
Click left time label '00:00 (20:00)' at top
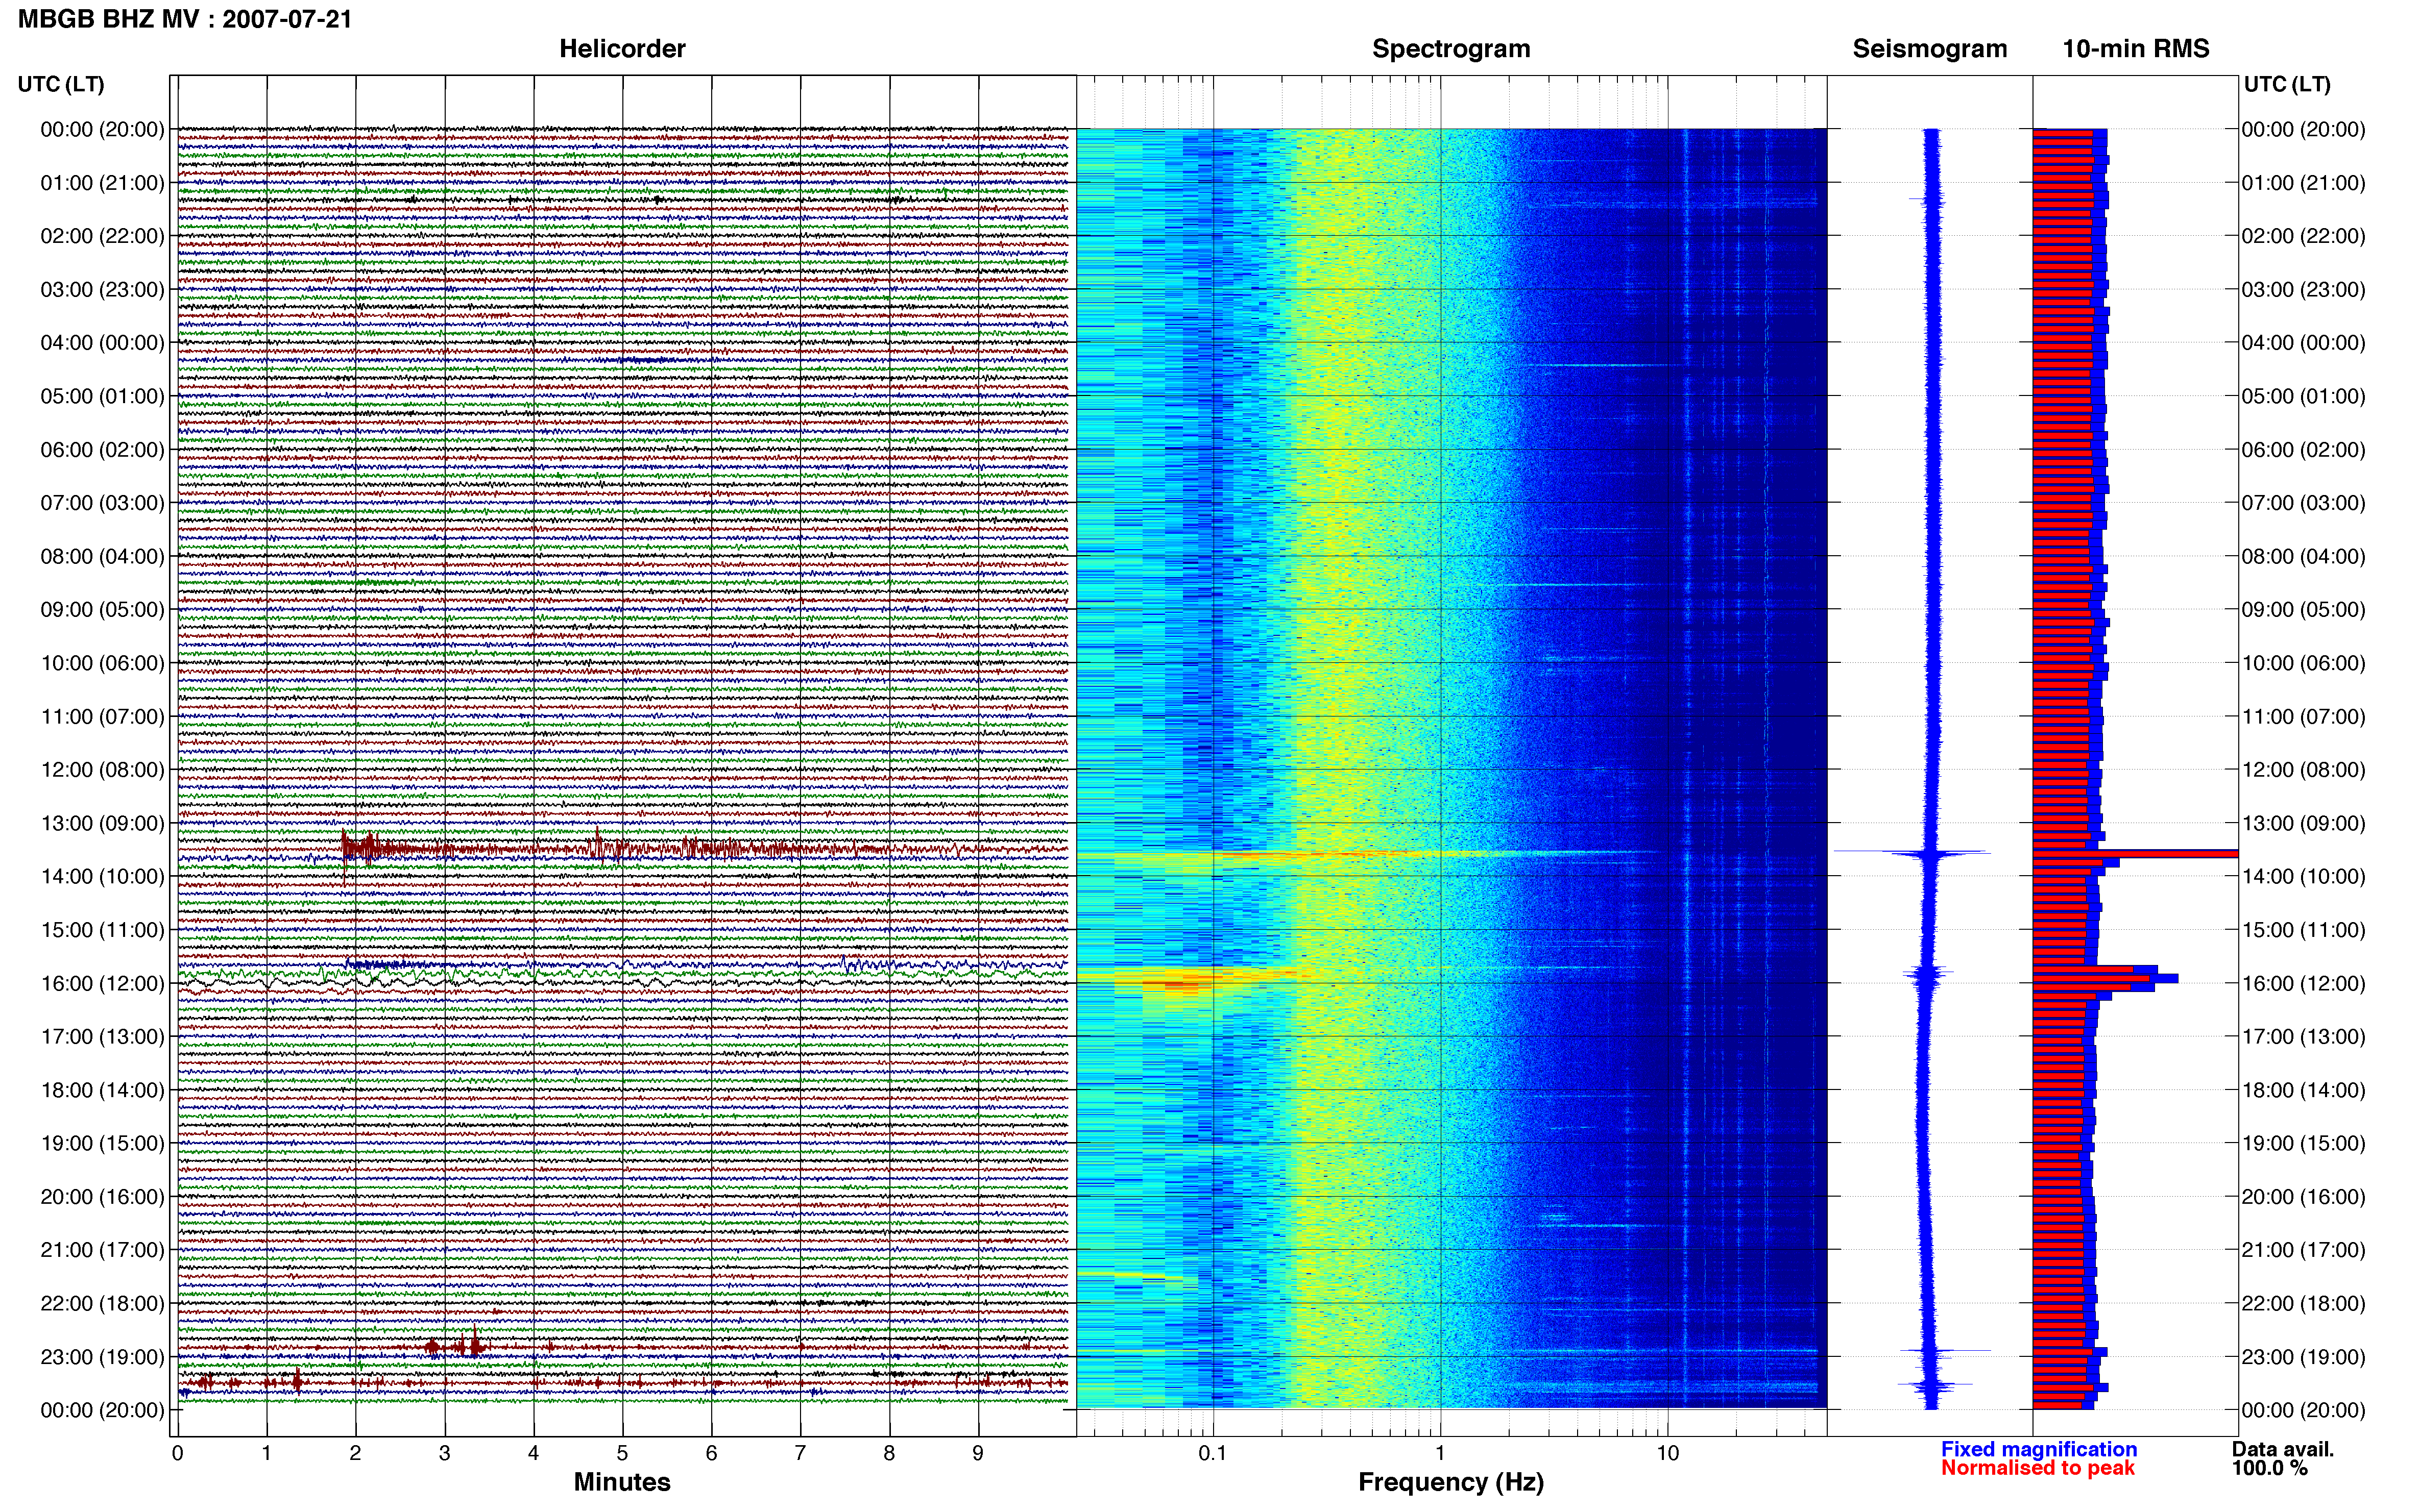[102, 129]
